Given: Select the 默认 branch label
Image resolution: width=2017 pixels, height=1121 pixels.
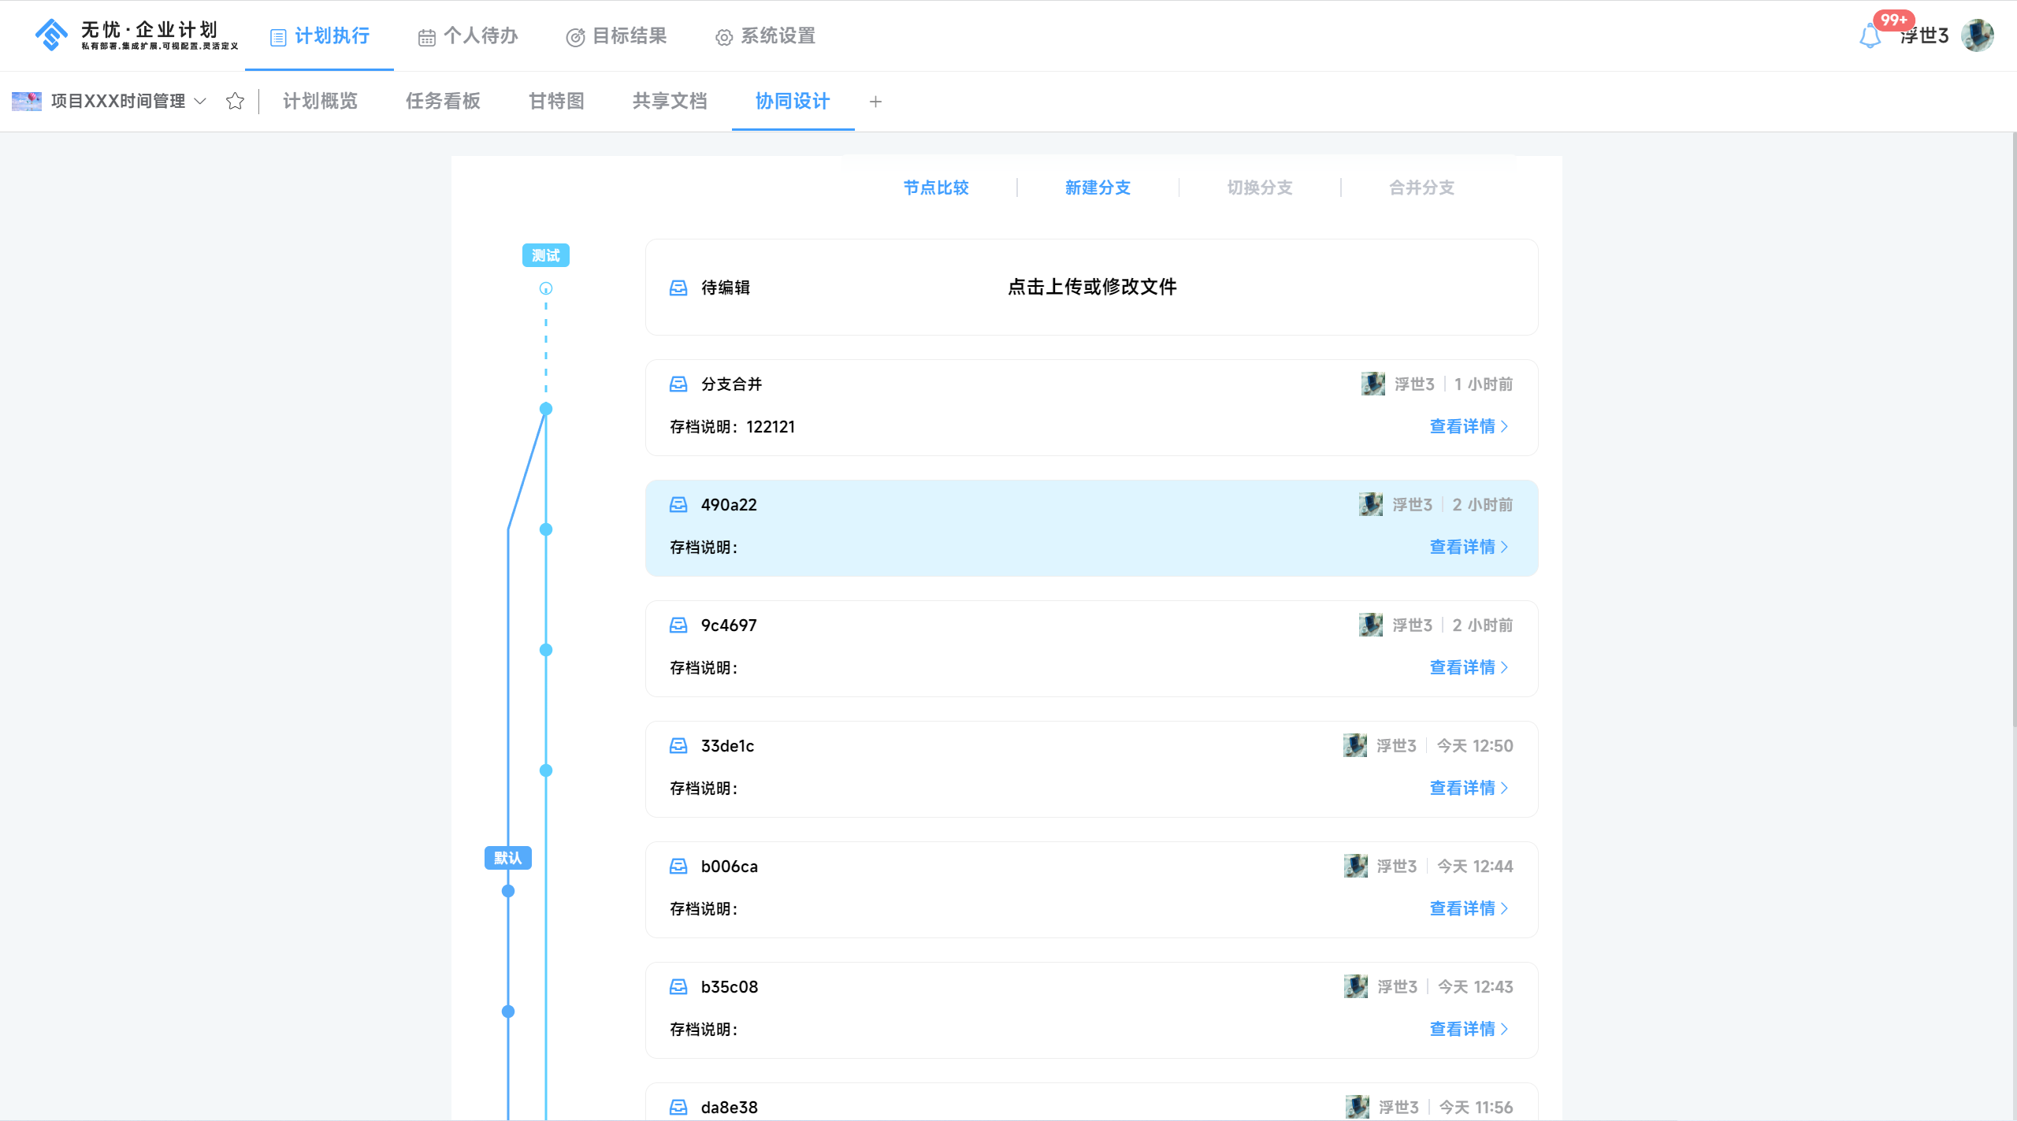Looking at the screenshot, I should click(x=507, y=858).
